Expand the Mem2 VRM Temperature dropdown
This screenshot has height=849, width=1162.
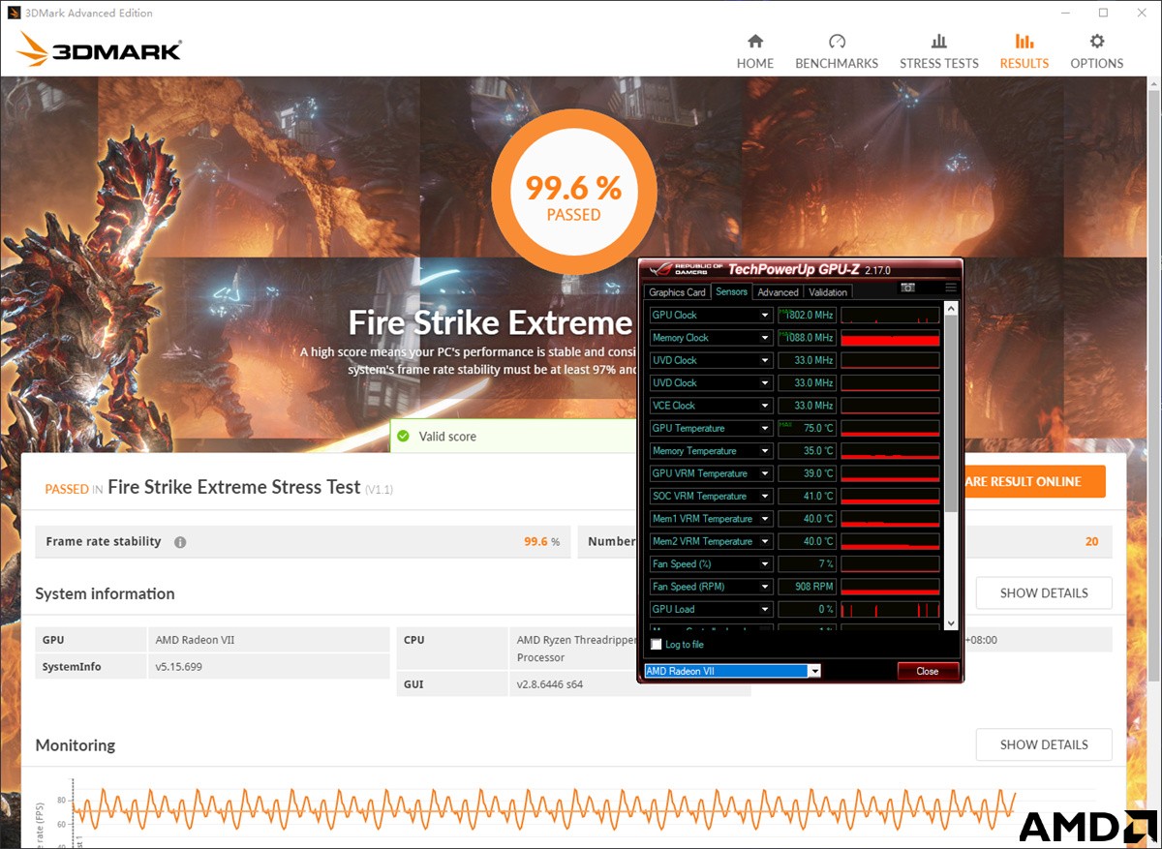tap(765, 541)
